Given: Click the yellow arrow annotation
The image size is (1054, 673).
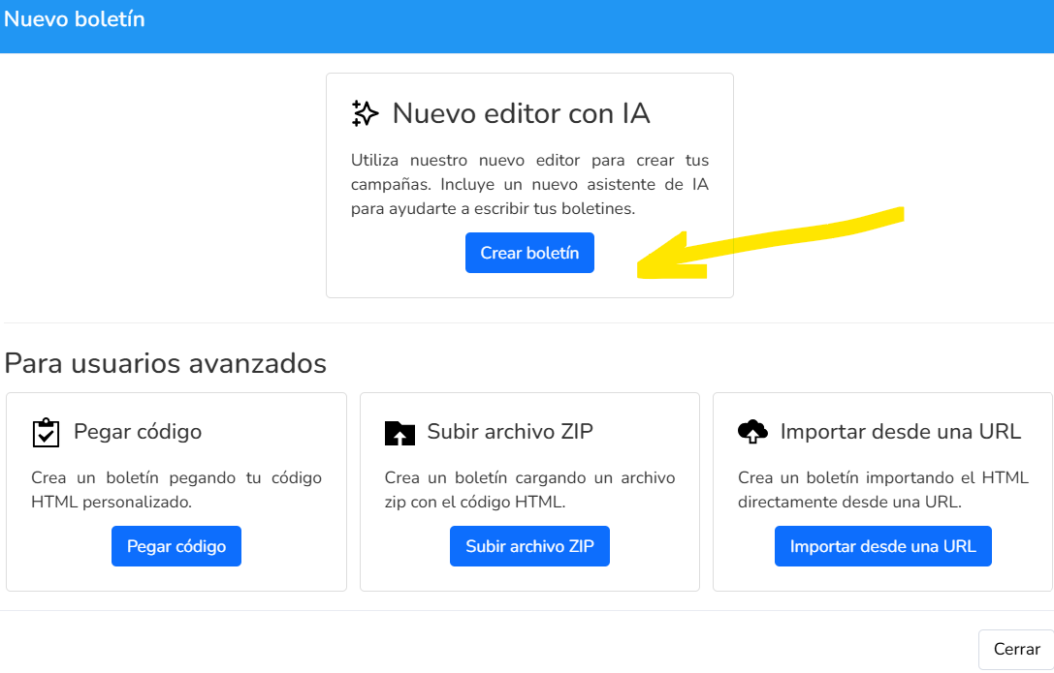Looking at the screenshot, I should 770,243.
